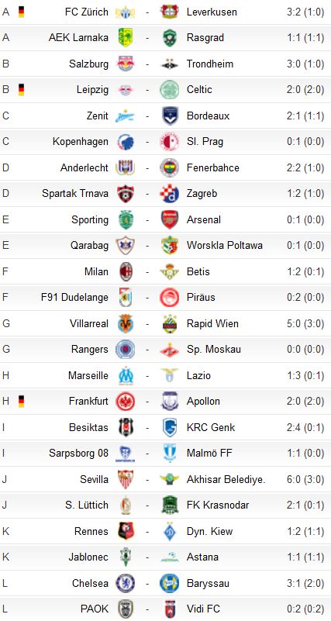Click the Sevilla club crest
This screenshot has height=621, width=331.
[126, 480]
